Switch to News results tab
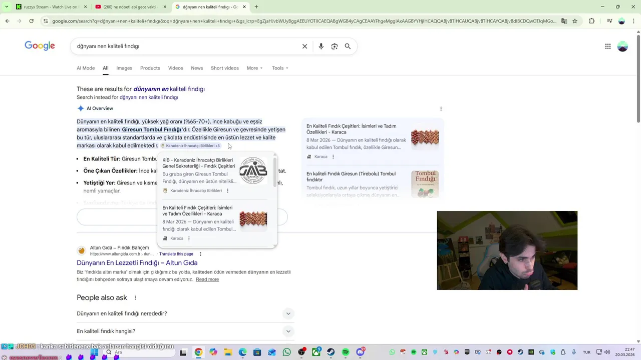The height and width of the screenshot is (360, 641). (x=197, y=68)
